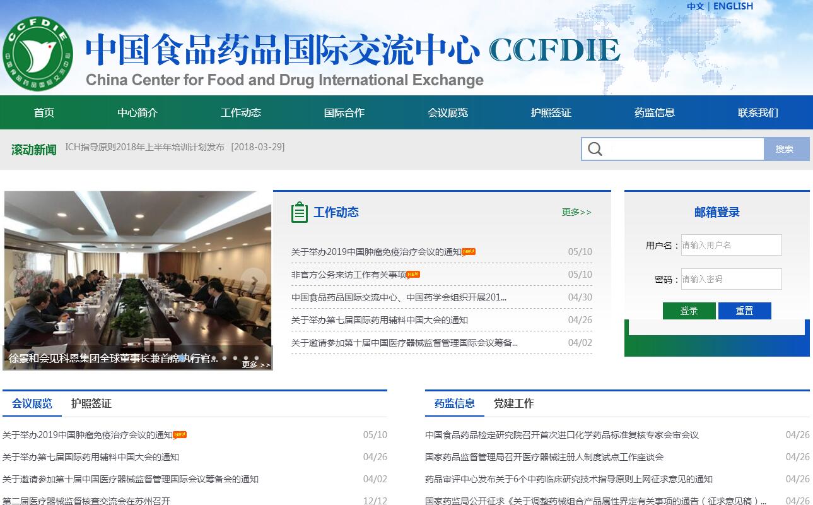The height and width of the screenshot is (505, 813).
Task: Switch to the 党建工作 tab
Action: coord(513,403)
